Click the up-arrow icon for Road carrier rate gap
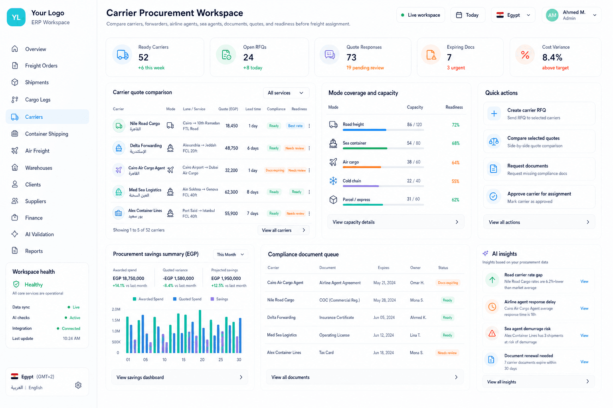Screen dimensions: 613x408 [492, 280]
